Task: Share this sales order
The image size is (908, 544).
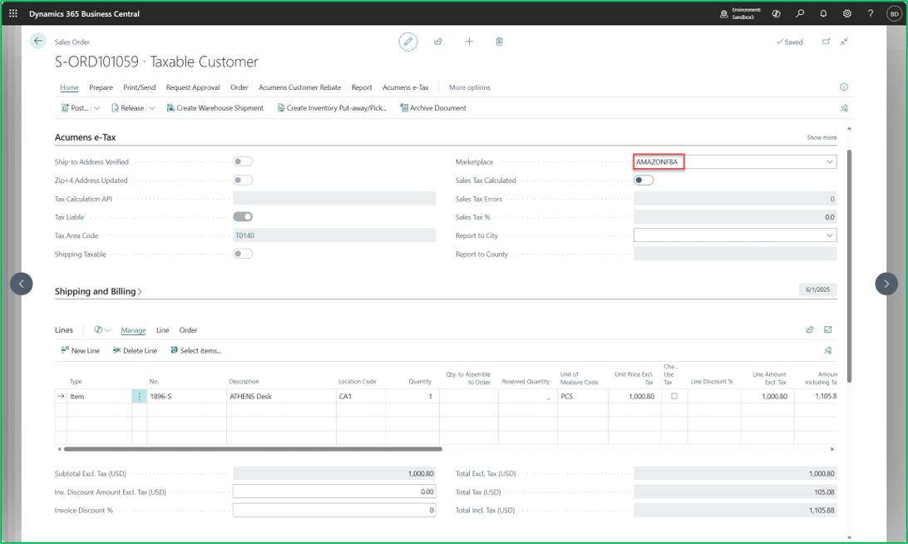Action: click(438, 42)
